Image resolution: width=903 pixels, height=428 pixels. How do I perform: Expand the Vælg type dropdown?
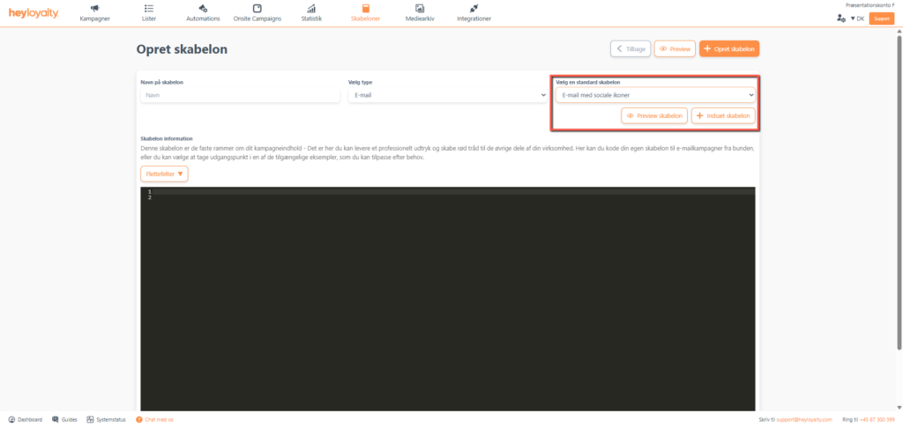click(447, 94)
